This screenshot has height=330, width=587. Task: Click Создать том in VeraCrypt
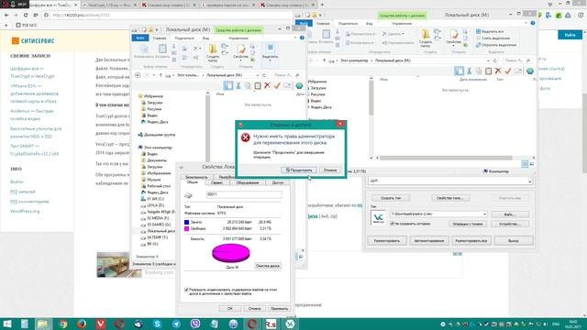point(391,198)
